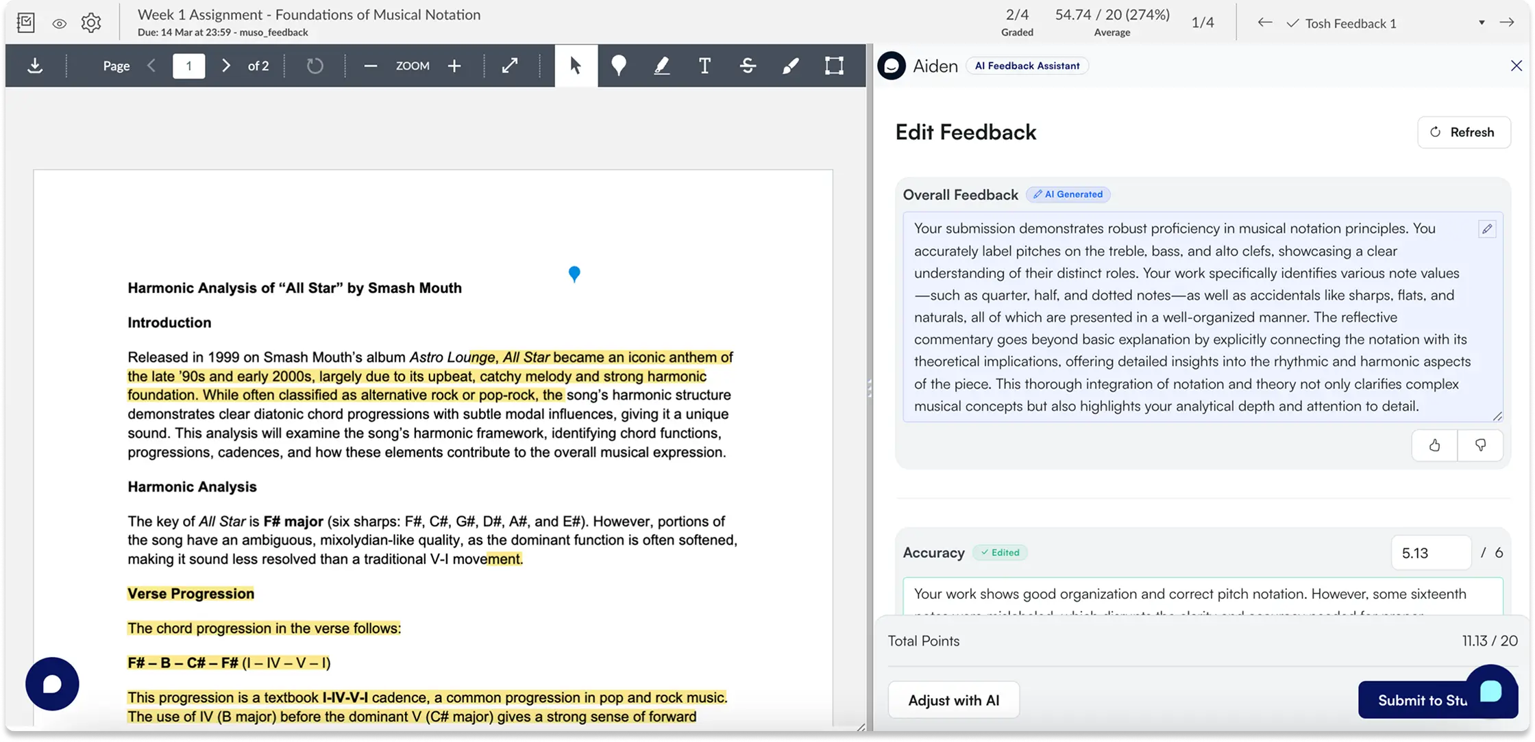Click the Refresh feedback button
This screenshot has width=1535, height=742.
[x=1464, y=132]
